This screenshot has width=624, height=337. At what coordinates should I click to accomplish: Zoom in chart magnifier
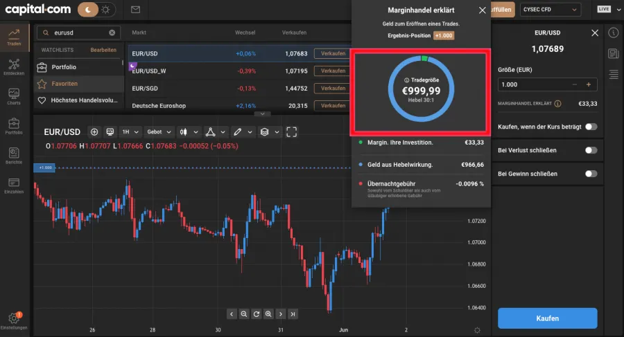[268, 314]
